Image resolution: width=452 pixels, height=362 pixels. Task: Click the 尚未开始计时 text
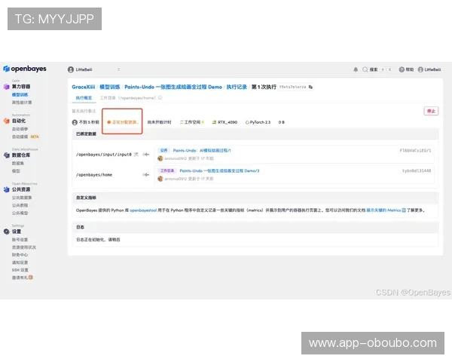160,122
